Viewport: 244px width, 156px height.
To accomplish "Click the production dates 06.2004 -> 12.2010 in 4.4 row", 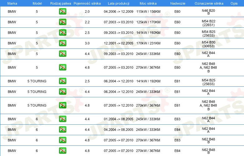I will click(119, 92).
